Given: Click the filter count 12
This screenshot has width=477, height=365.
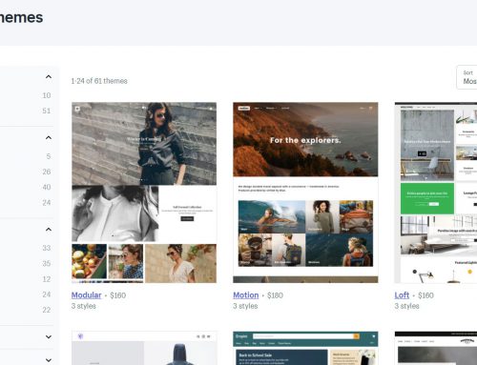Looking at the screenshot, I should (x=47, y=279).
